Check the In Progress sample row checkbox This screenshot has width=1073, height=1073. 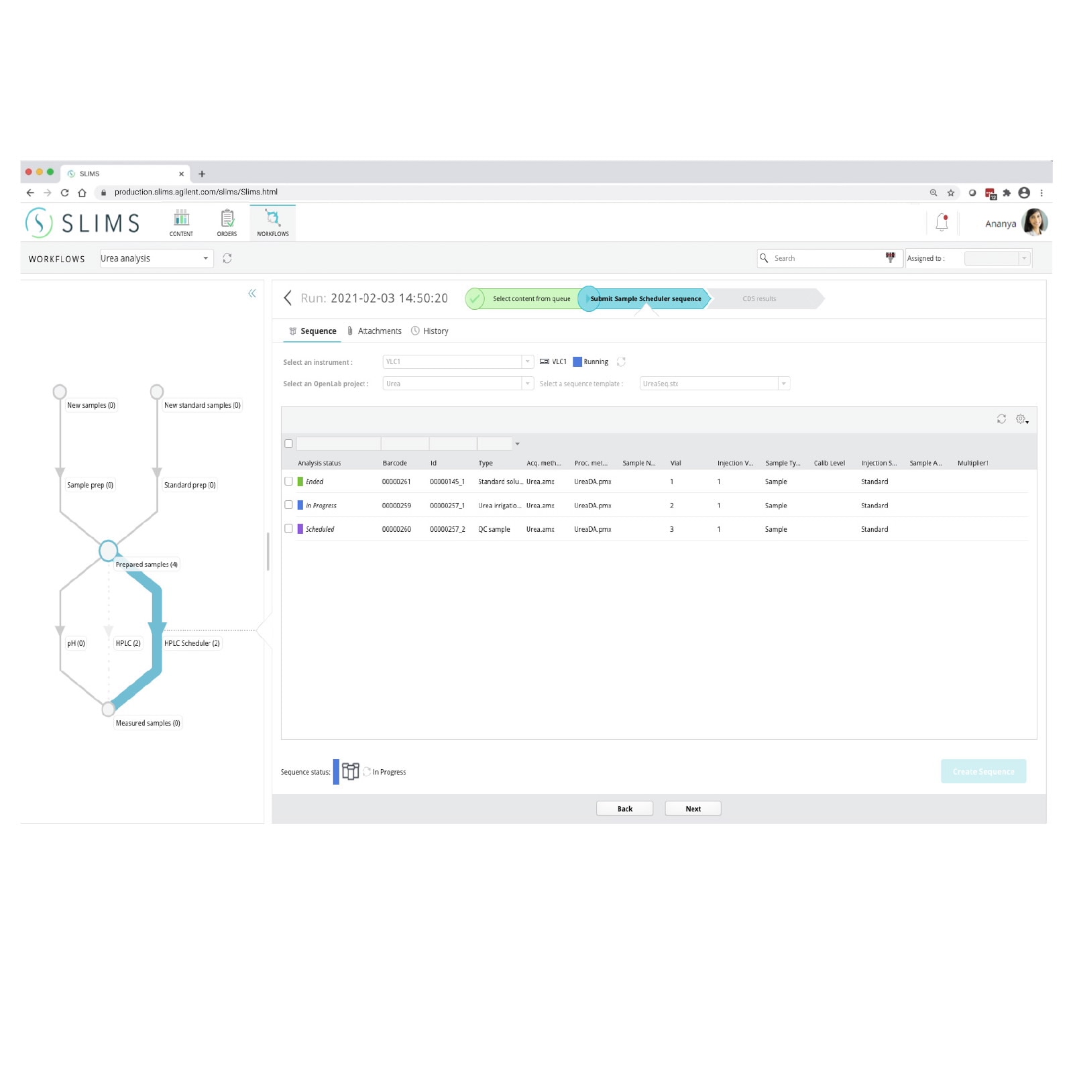coord(288,505)
